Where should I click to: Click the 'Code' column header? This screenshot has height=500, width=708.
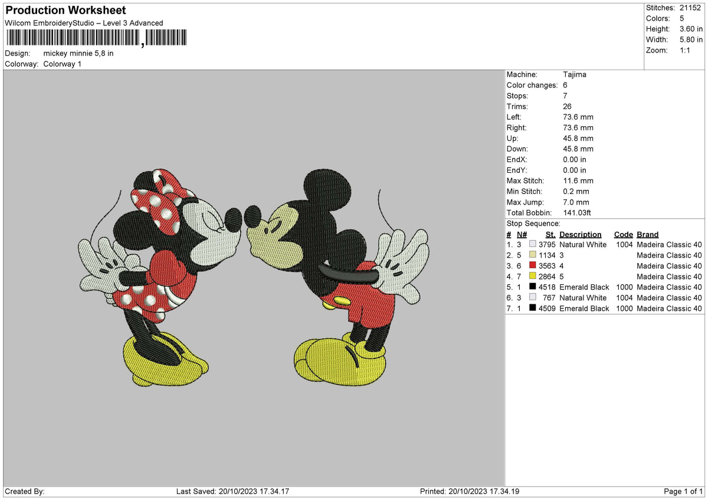(624, 234)
